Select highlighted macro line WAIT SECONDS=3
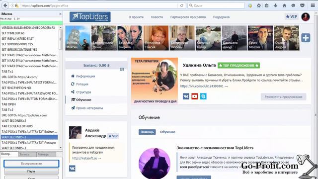The height and width of the screenshot is (179, 318). tap(29, 137)
